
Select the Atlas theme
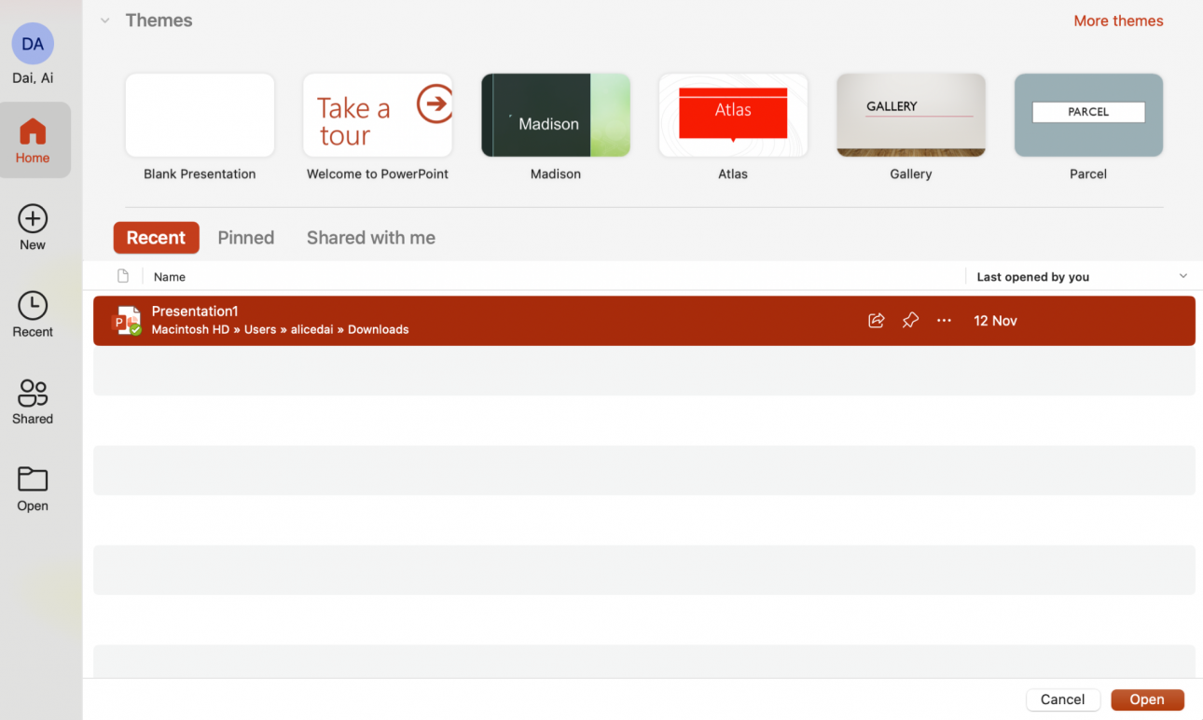click(x=733, y=116)
